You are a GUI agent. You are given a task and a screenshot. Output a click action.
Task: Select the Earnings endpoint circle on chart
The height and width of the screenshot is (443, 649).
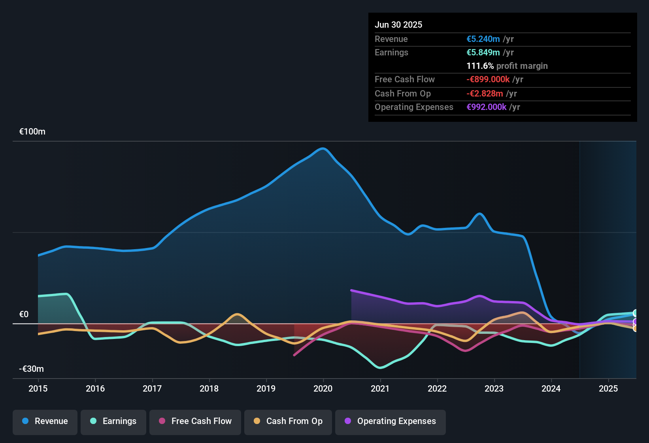click(x=635, y=312)
